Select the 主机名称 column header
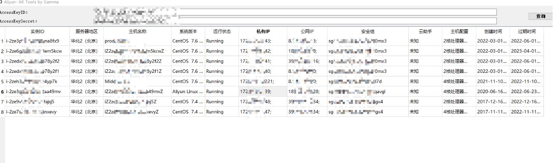 tap(137, 31)
